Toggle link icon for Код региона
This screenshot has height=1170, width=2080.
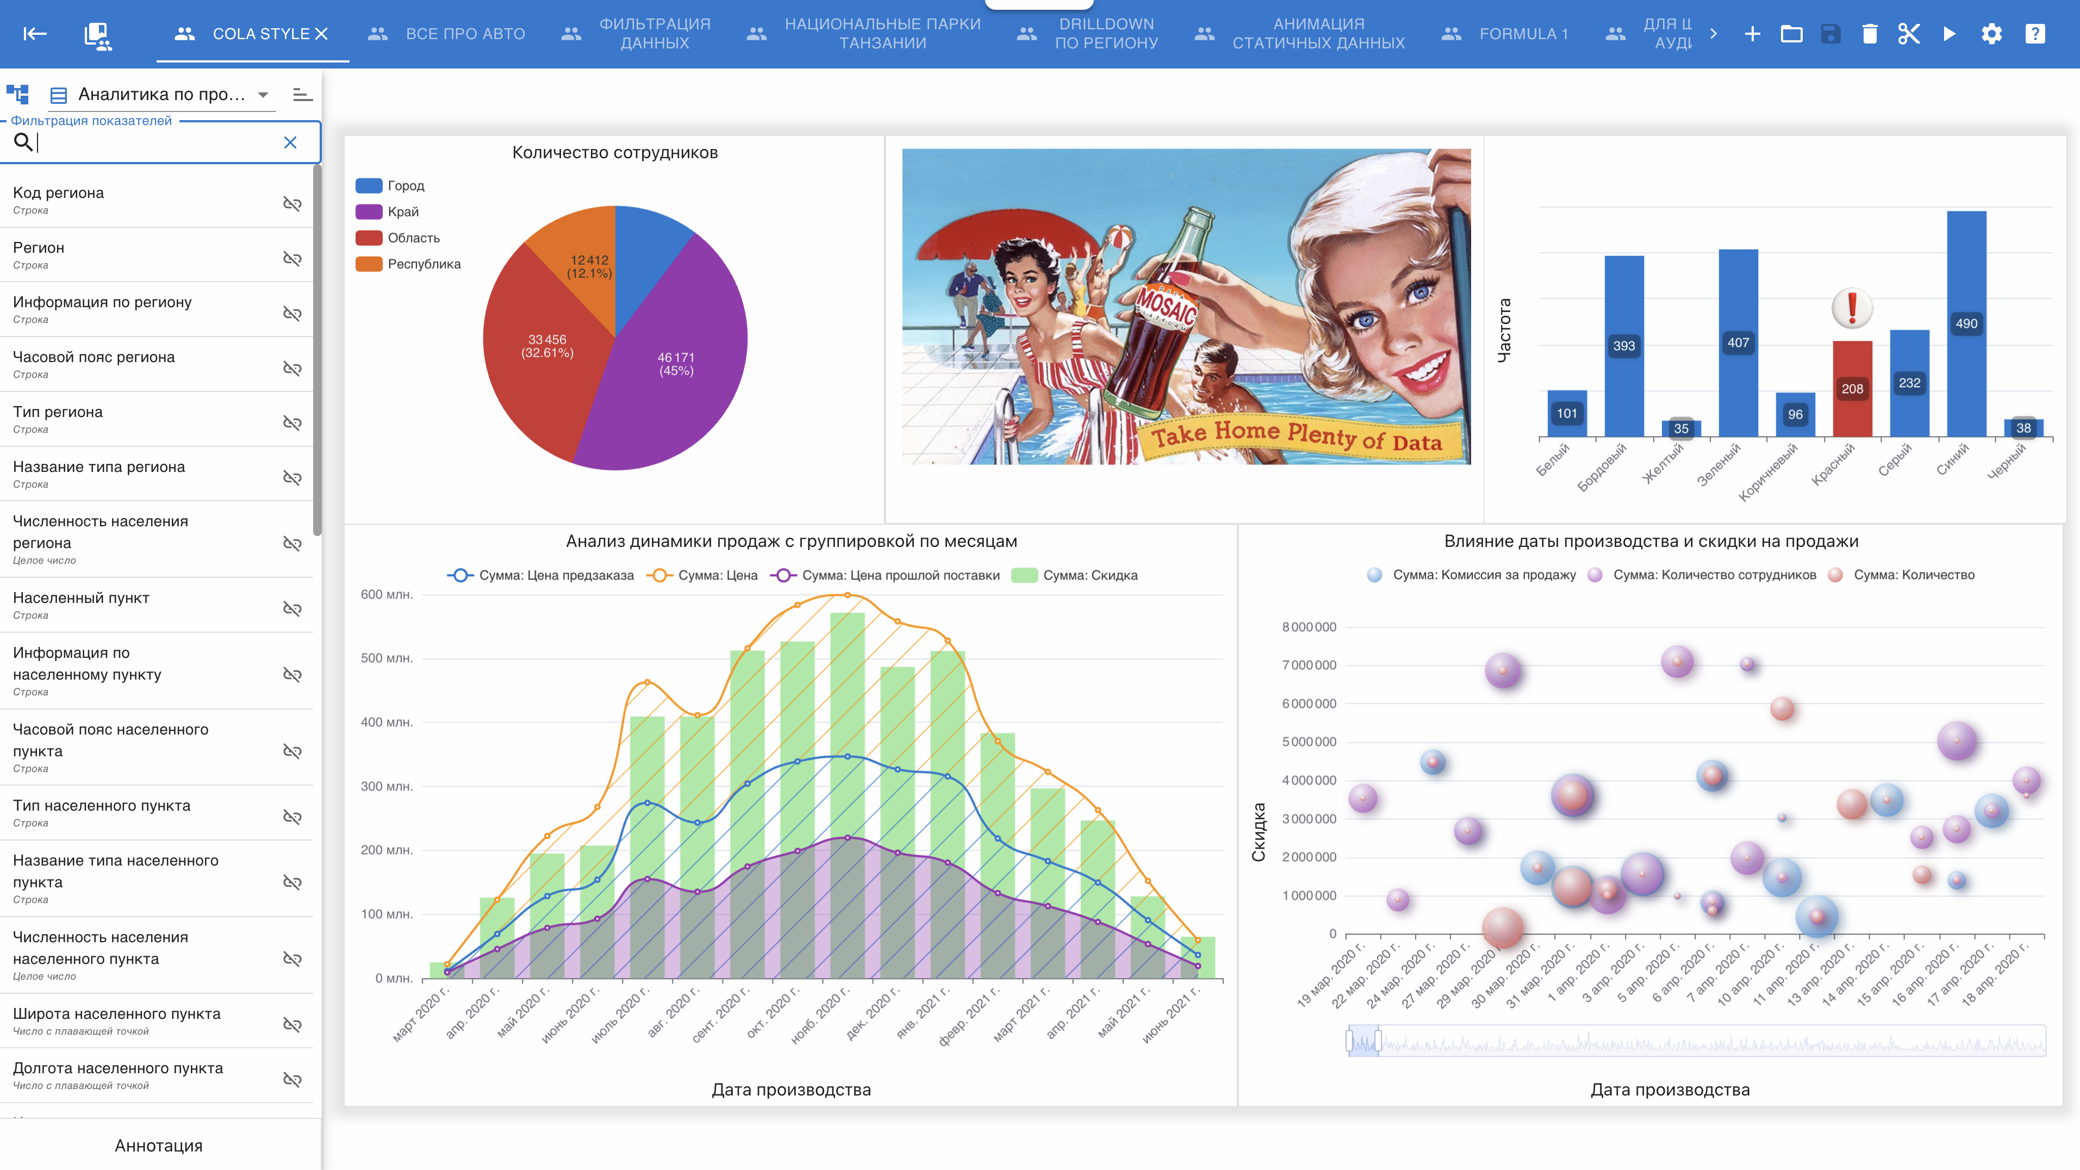[x=292, y=203]
